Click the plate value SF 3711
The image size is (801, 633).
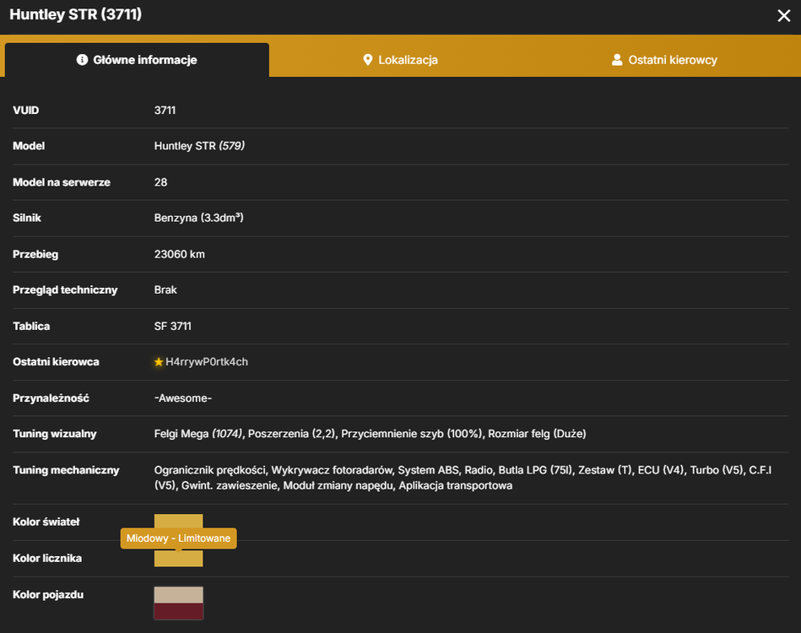173,326
